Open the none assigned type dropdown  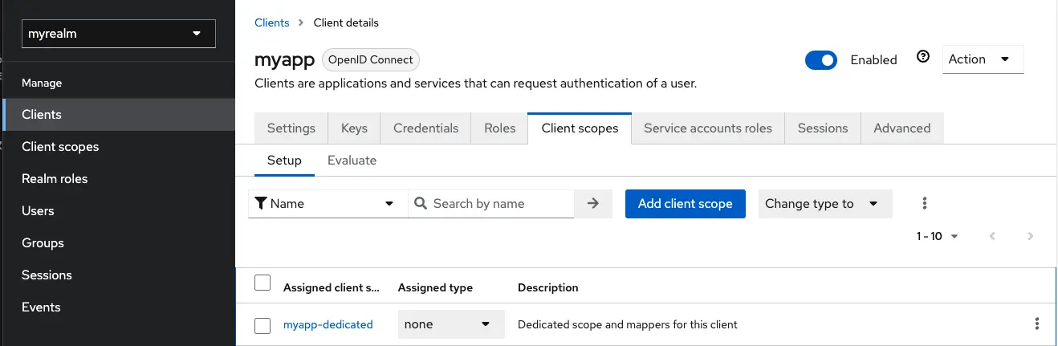451,324
